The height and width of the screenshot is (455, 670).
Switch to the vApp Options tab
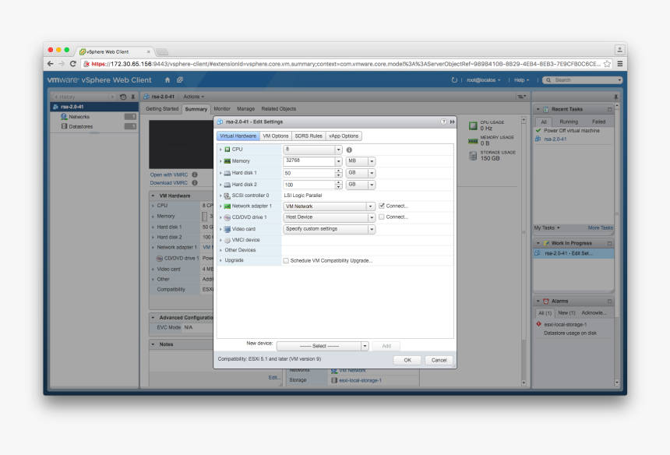[x=344, y=136]
